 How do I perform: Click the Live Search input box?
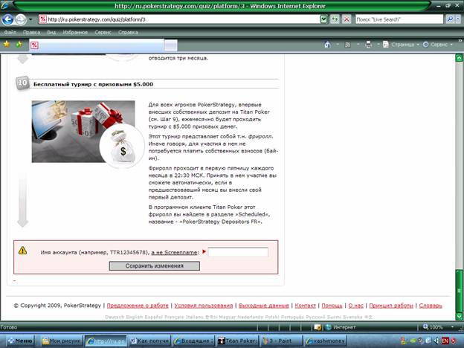[399, 19]
